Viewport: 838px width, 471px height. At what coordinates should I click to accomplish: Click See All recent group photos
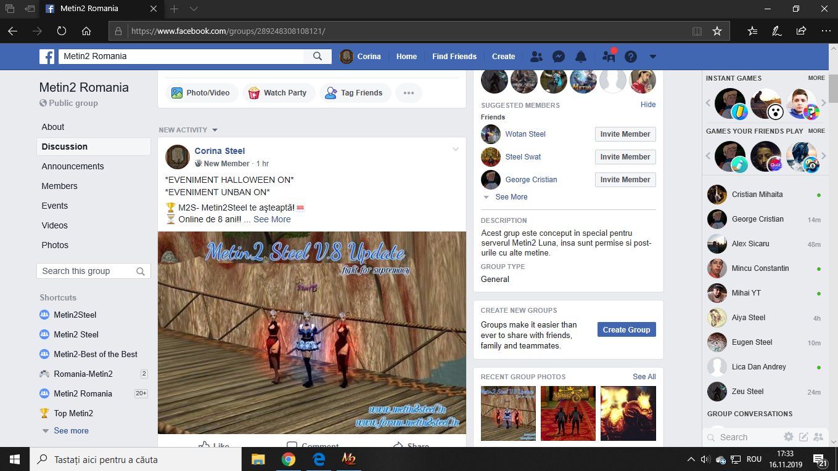[644, 377]
